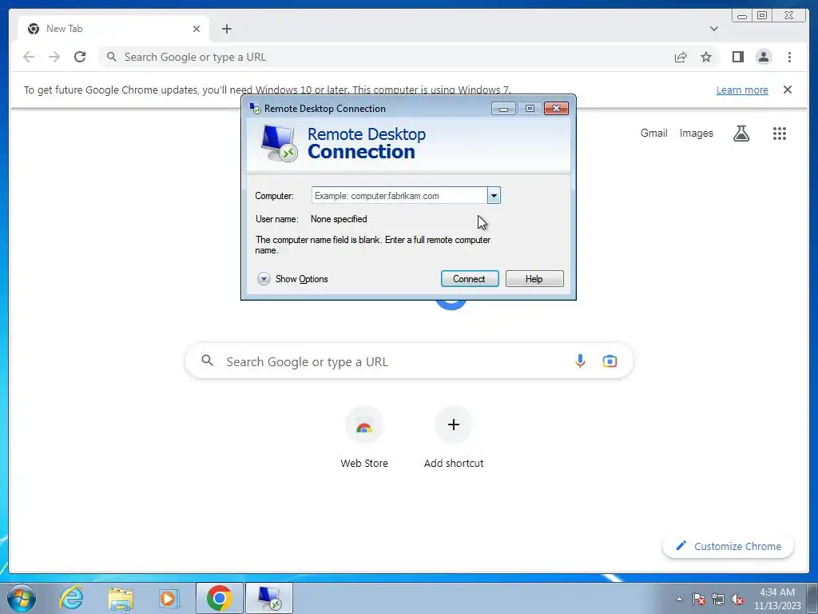Open taskbar clock and date
This screenshot has width=818, height=614.
click(x=777, y=599)
